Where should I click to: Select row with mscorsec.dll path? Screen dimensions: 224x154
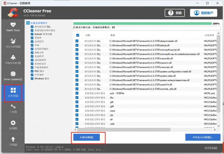[145, 67]
